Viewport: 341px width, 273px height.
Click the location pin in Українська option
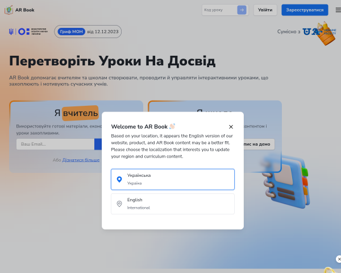119,179
